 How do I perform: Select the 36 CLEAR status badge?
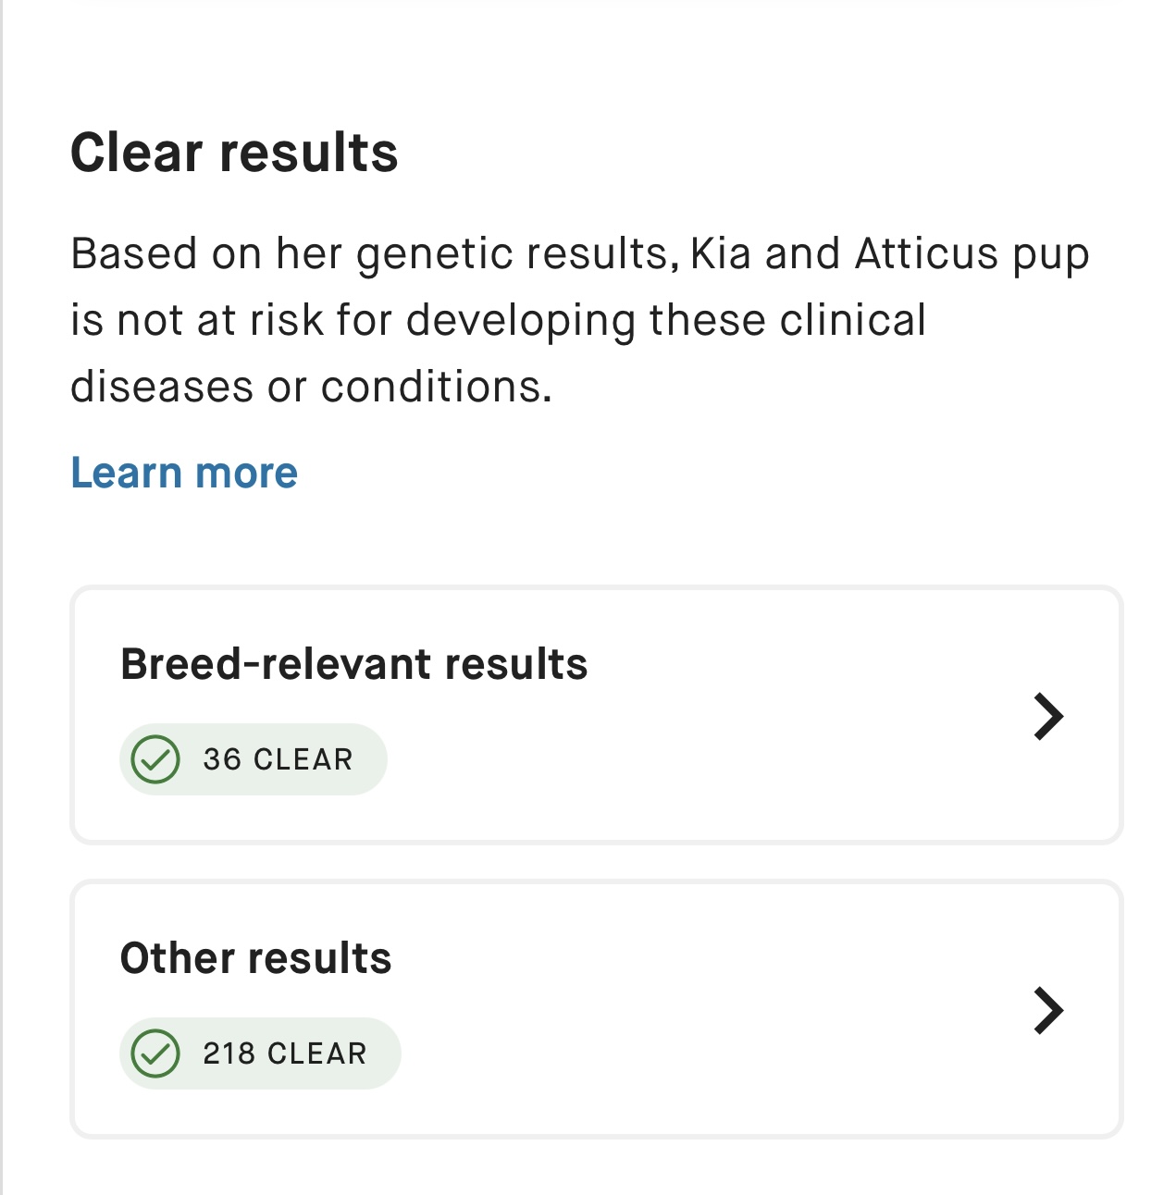tap(253, 759)
